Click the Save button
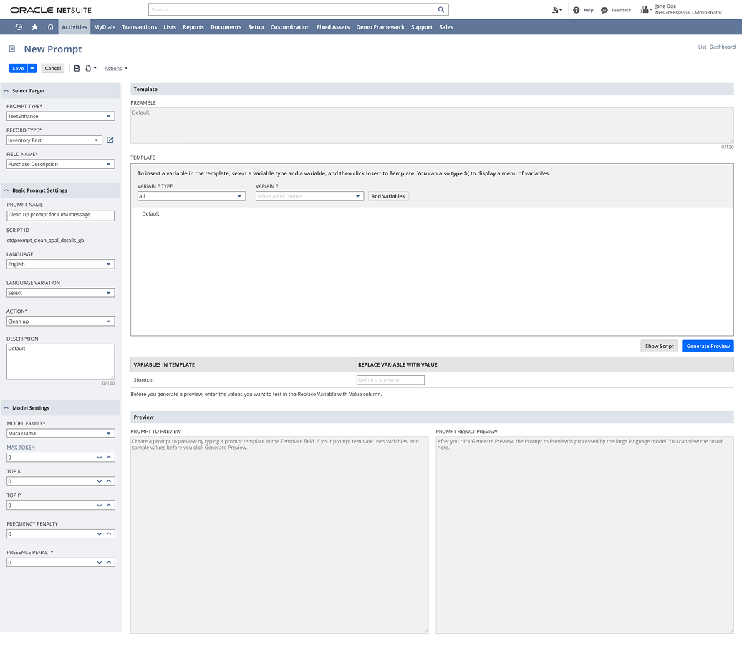 point(18,68)
